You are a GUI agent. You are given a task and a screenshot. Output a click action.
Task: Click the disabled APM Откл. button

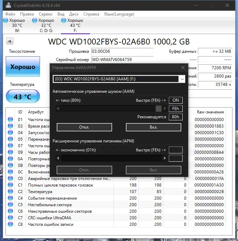coord(84,170)
